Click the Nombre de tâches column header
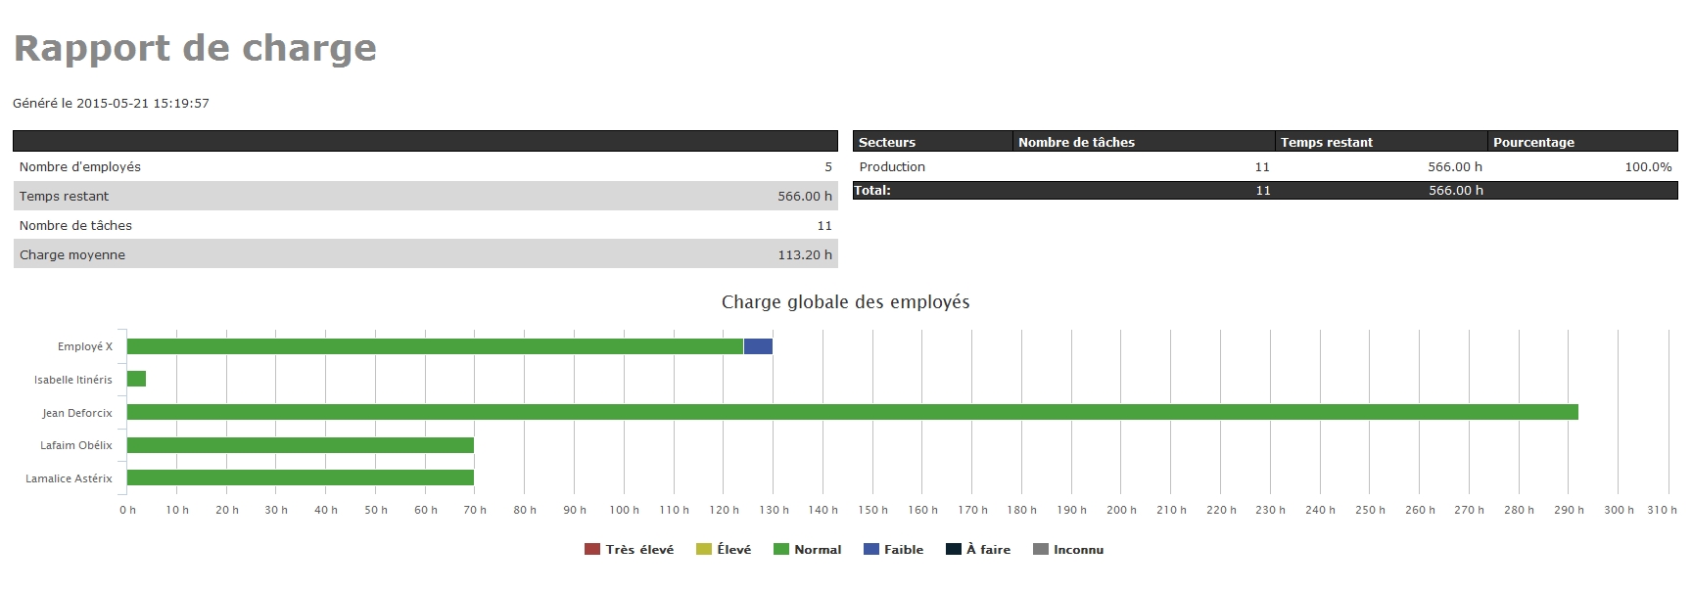 (1076, 142)
